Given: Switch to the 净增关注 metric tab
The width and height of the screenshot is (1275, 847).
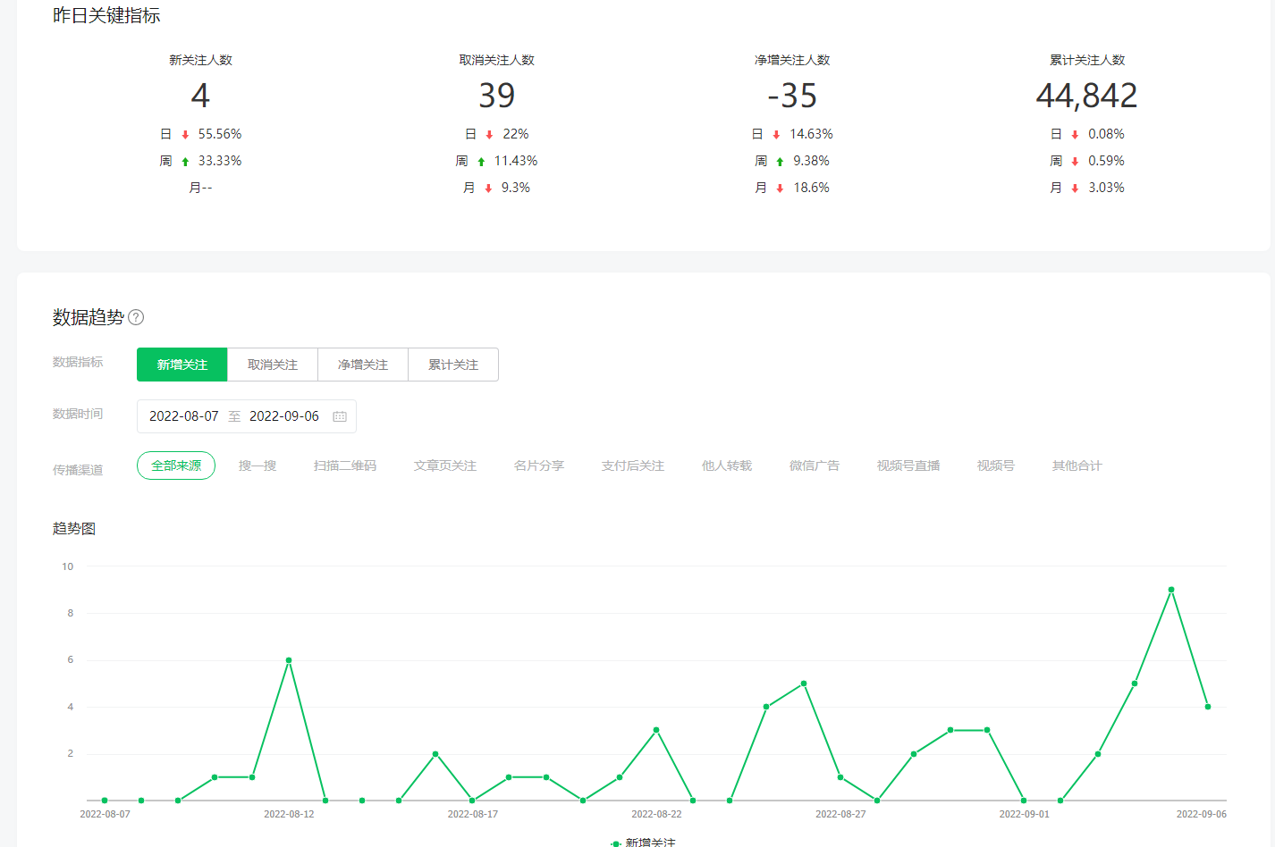Looking at the screenshot, I should coord(363,365).
